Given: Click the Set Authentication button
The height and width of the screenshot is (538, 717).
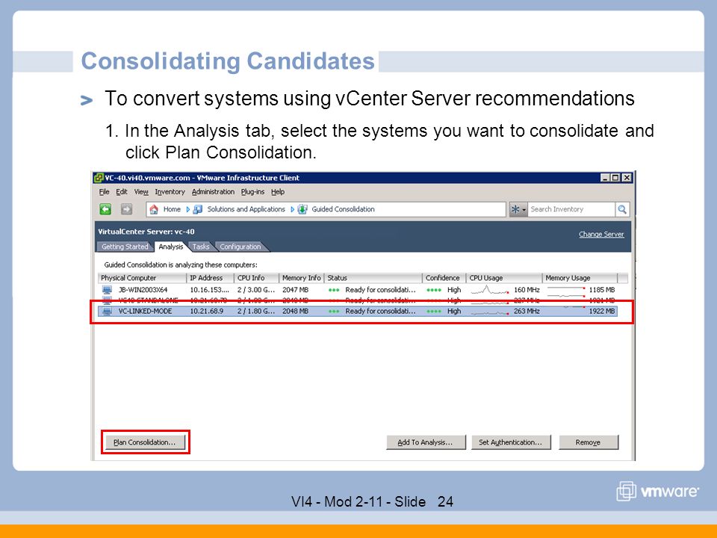Looking at the screenshot, I should point(511,442).
